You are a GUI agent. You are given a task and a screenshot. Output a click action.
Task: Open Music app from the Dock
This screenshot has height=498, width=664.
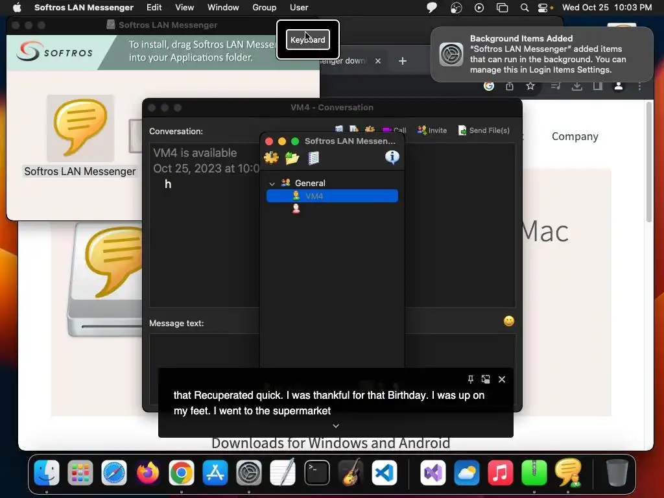point(500,473)
